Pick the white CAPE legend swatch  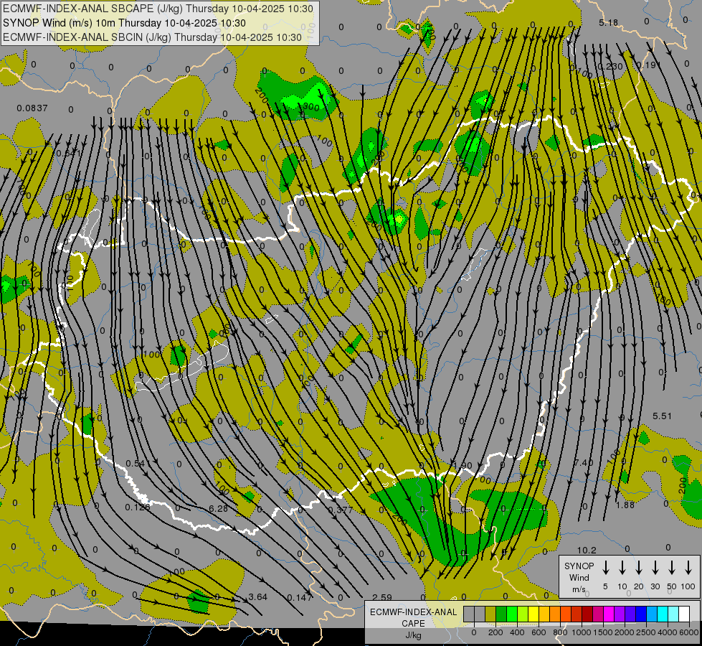tap(684, 614)
